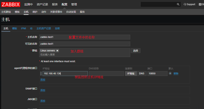Go to 自动发现 submenu

pyautogui.click(x=71, y=12)
